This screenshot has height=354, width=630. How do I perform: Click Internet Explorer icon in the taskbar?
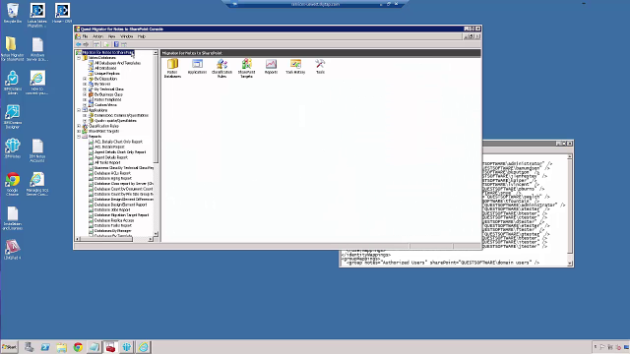(144, 347)
